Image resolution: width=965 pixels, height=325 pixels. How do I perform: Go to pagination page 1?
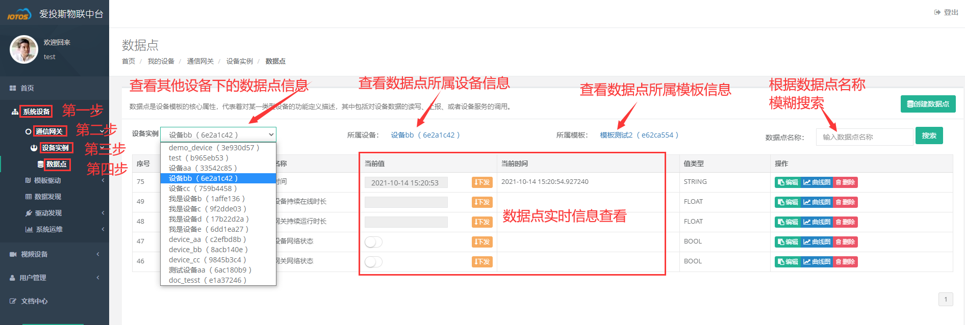click(x=946, y=299)
